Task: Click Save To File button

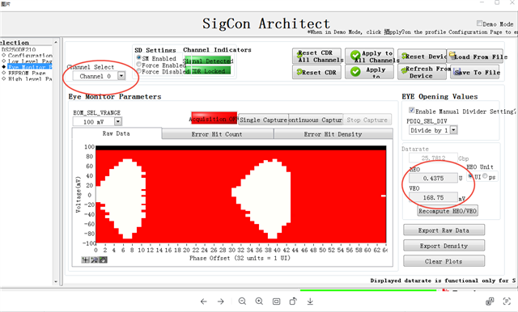Action: (475, 72)
